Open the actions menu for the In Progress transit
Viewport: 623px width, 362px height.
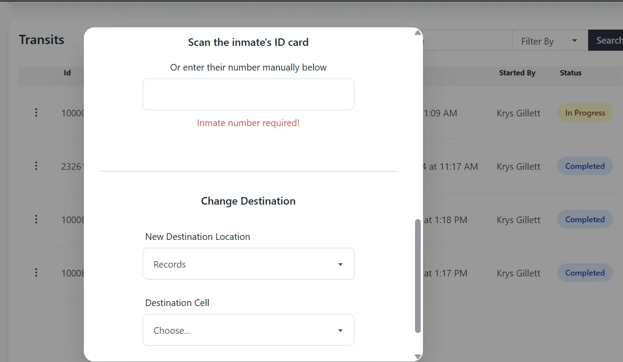36,112
